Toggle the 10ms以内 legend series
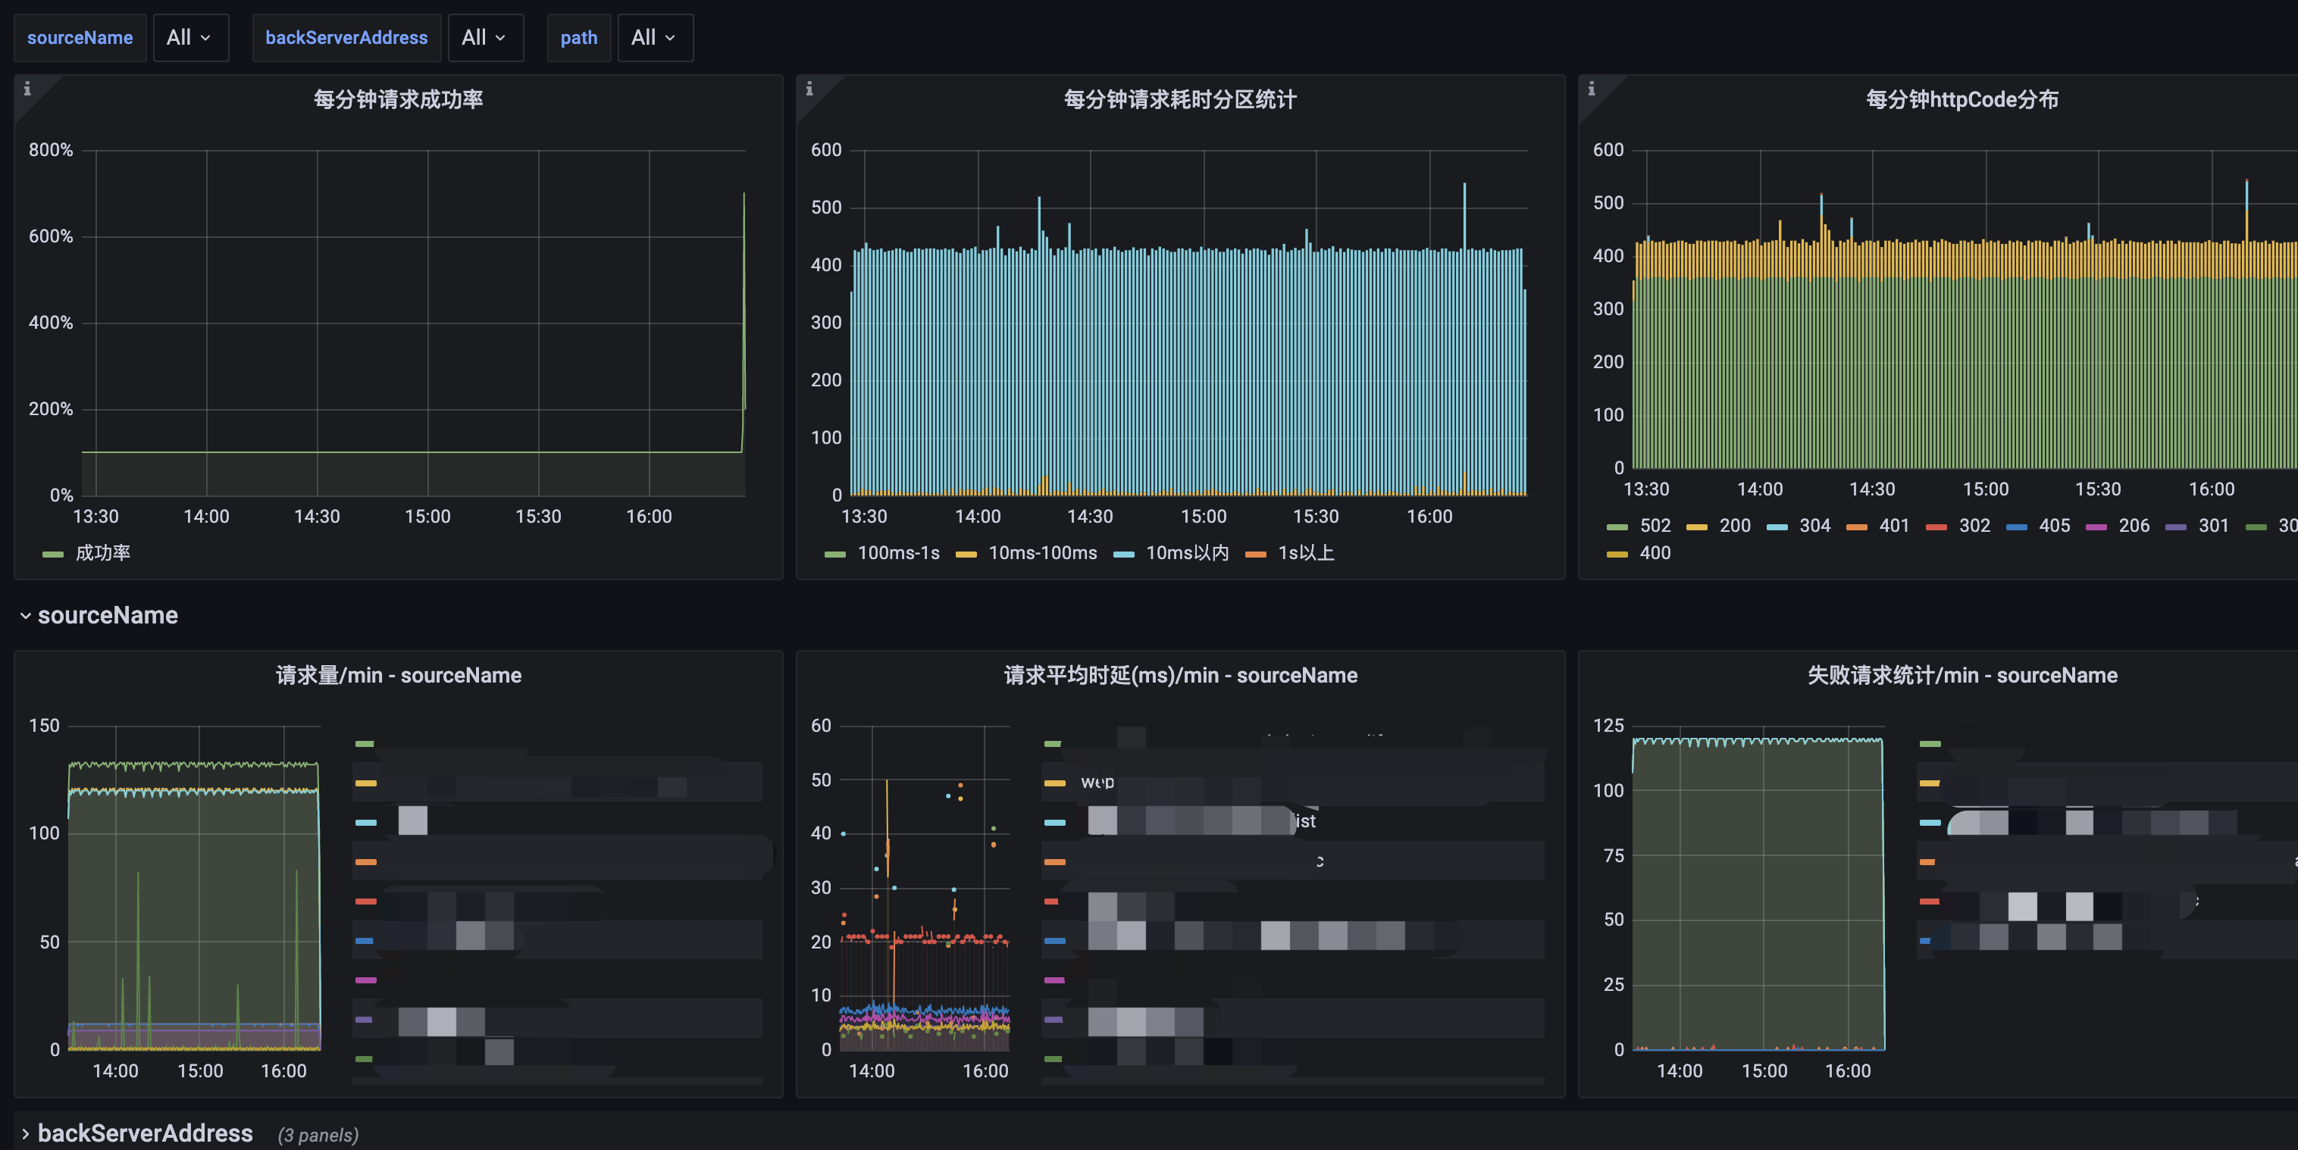The image size is (2298, 1150). pos(1171,553)
